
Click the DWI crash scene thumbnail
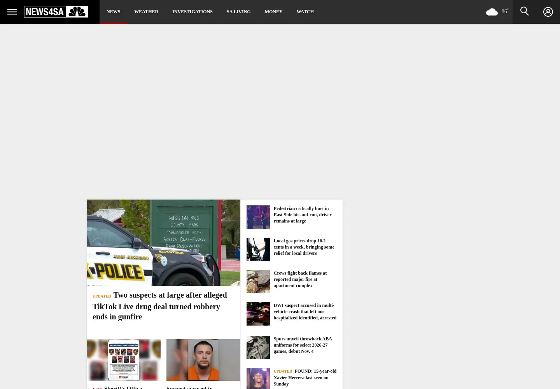point(258,314)
